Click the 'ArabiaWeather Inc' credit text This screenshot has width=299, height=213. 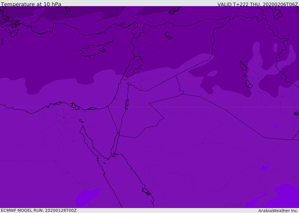(x=278, y=211)
